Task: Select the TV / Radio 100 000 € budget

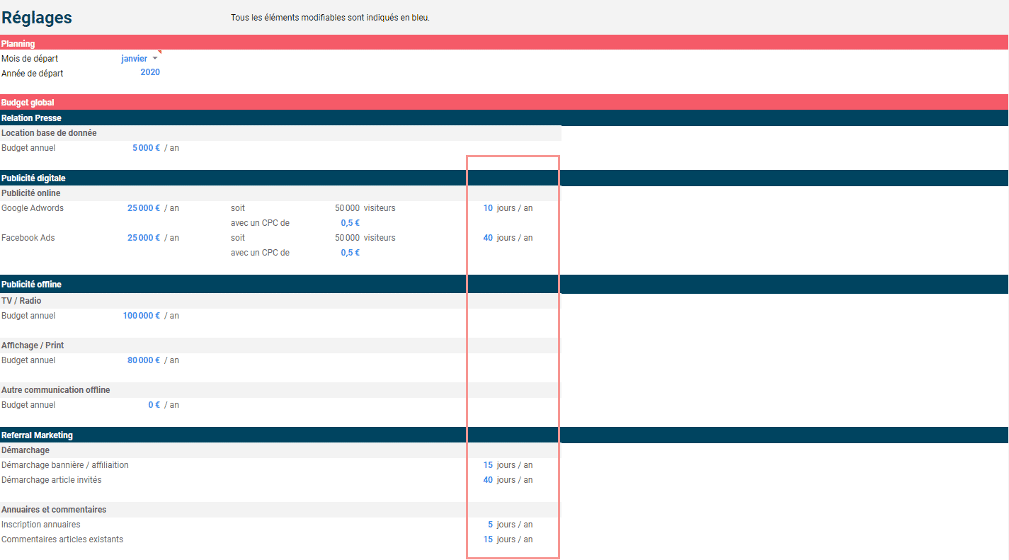Action: [142, 316]
